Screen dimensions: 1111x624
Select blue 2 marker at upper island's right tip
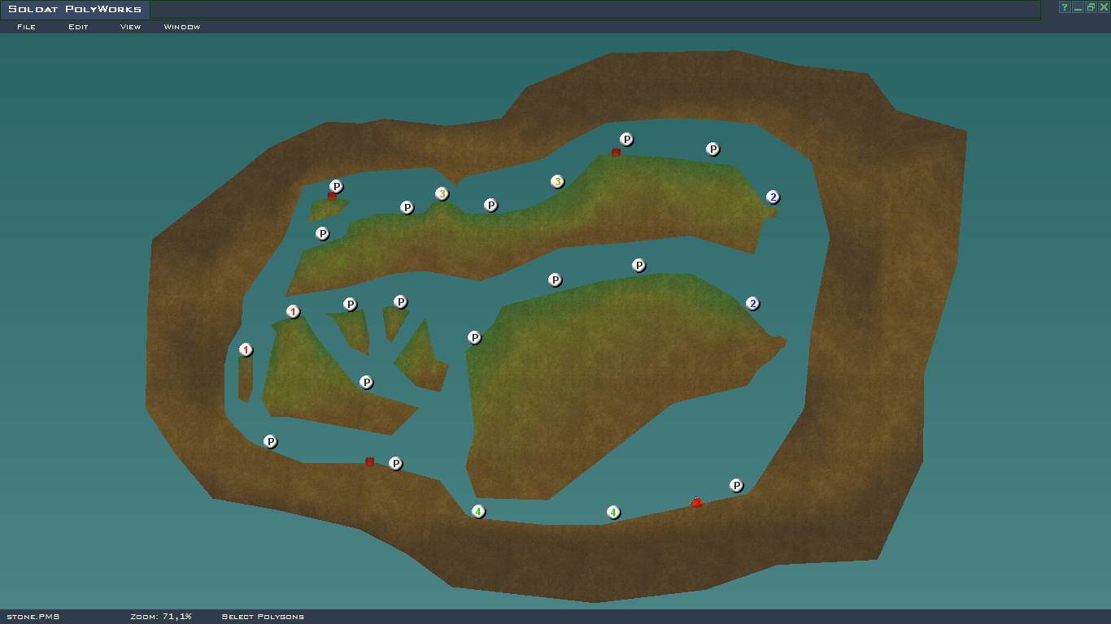[x=773, y=197]
